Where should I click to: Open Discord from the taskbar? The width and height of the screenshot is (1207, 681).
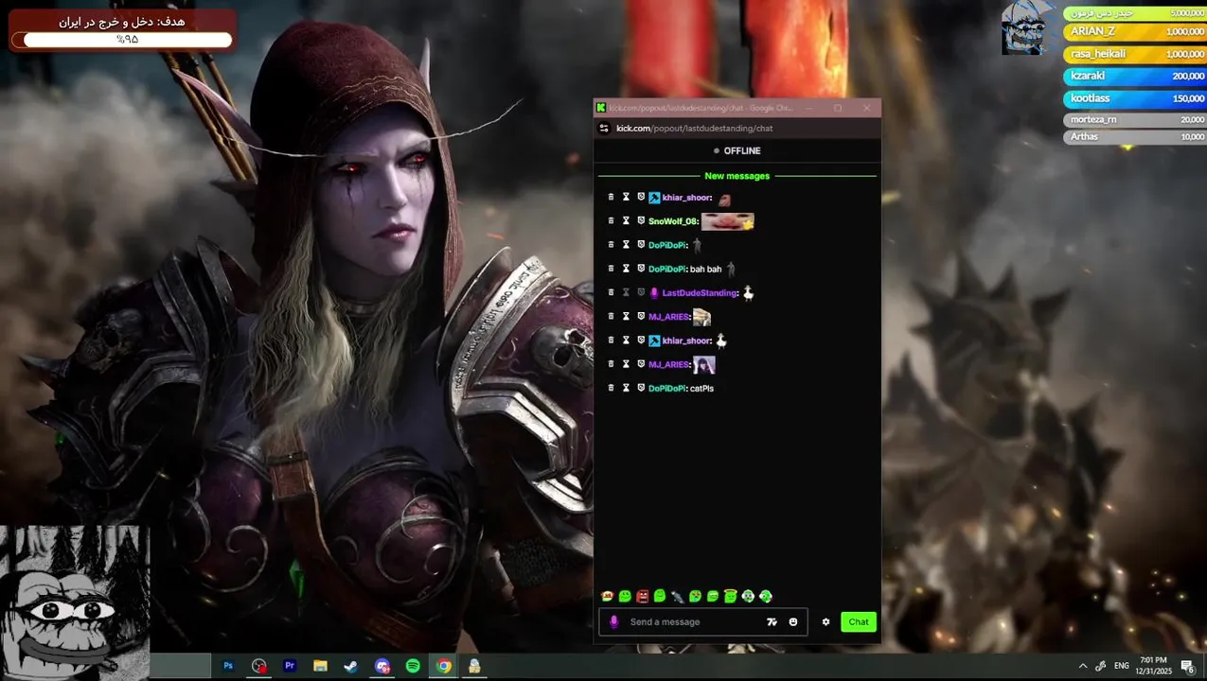[x=382, y=666]
